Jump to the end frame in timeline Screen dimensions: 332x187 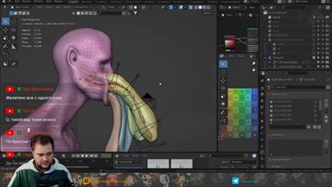[96, 156]
